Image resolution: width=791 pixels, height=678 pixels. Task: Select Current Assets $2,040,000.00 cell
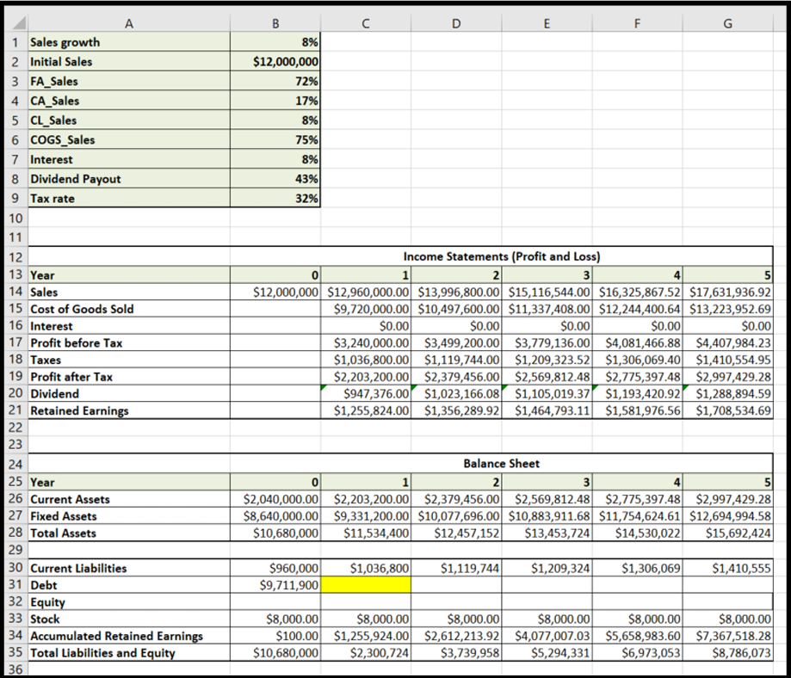click(x=275, y=499)
